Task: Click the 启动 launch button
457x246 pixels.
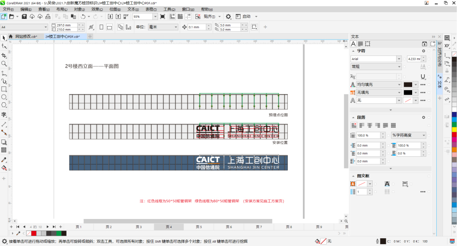Action: point(246,16)
